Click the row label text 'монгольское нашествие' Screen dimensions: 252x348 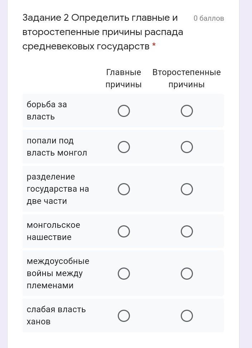[53, 231]
